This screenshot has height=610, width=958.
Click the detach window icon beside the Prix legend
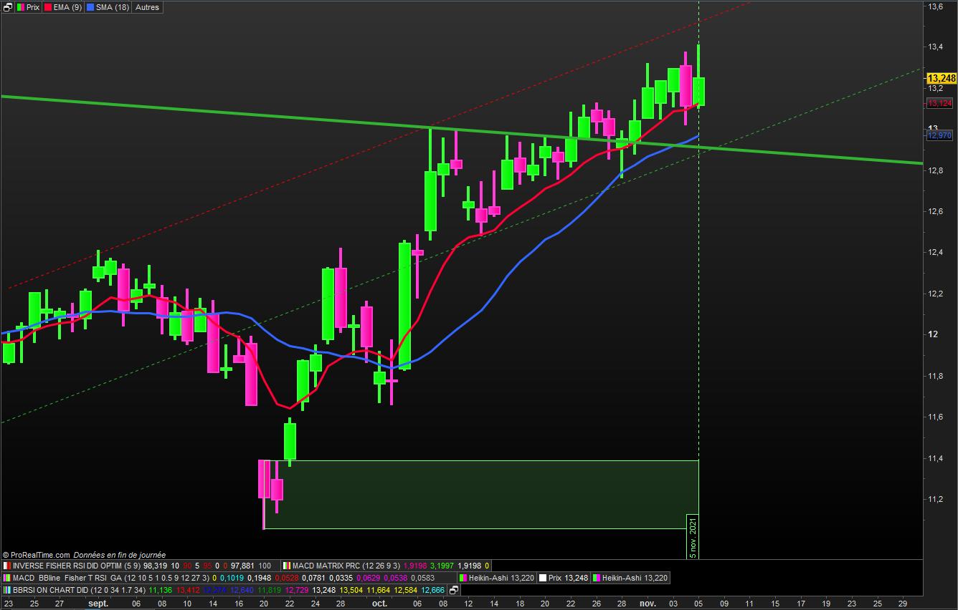[8, 7]
